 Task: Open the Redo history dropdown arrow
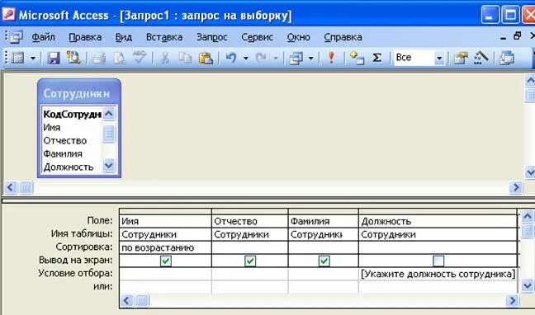pos(275,58)
